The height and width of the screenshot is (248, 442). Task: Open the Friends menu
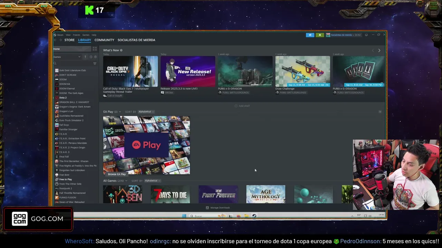click(x=76, y=35)
